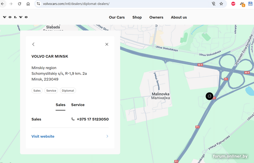Bookmark this page with the star icon
The image size is (254, 163).
click(221, 4)
